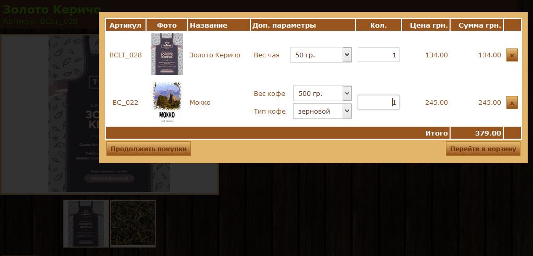Expand the Тип кофе dropdown

(x=322, y=111)
